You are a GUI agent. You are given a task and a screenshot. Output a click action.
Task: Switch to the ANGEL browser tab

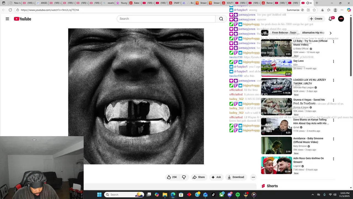point(42,3)
